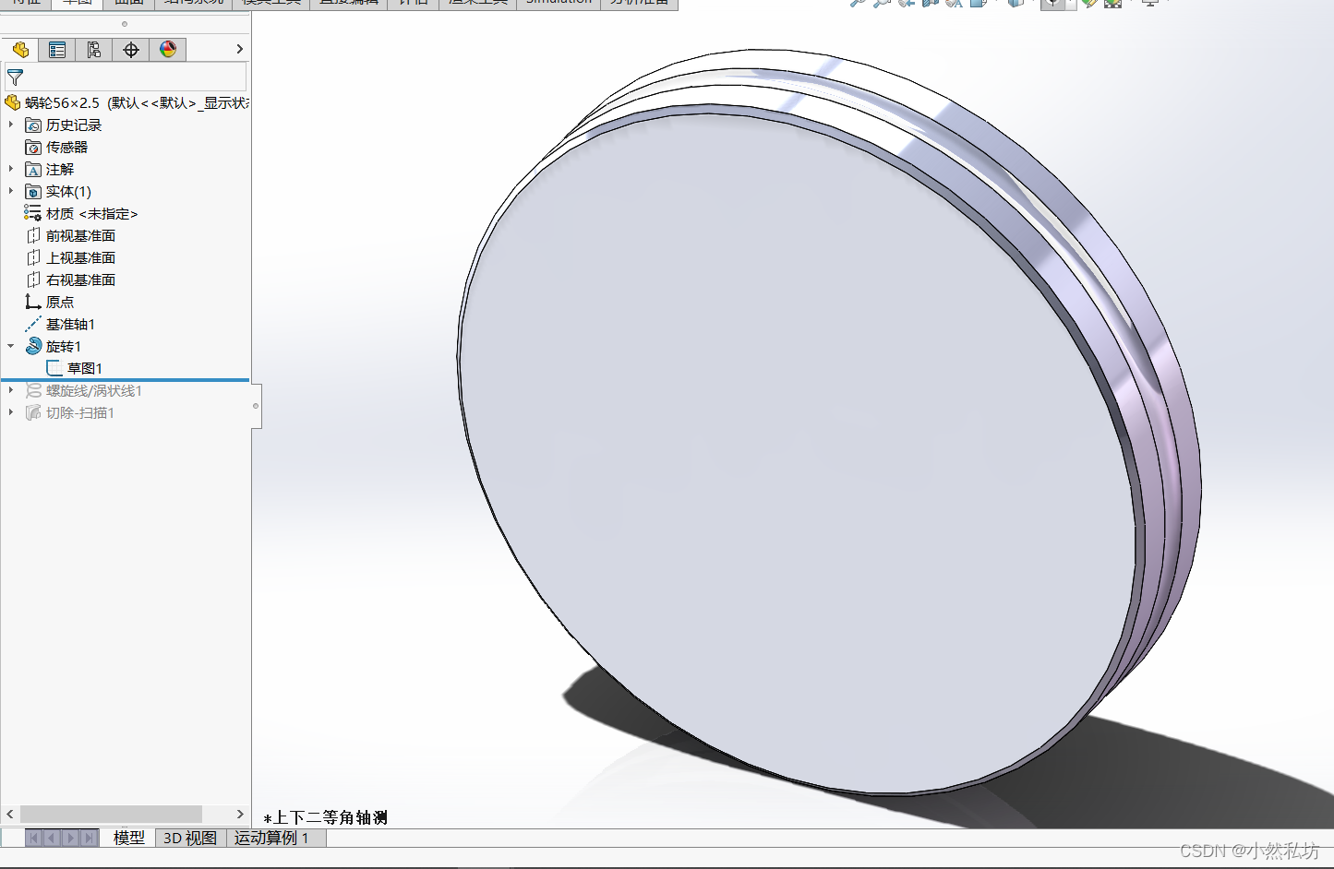Select the 传感器 folder

point(66,148)
